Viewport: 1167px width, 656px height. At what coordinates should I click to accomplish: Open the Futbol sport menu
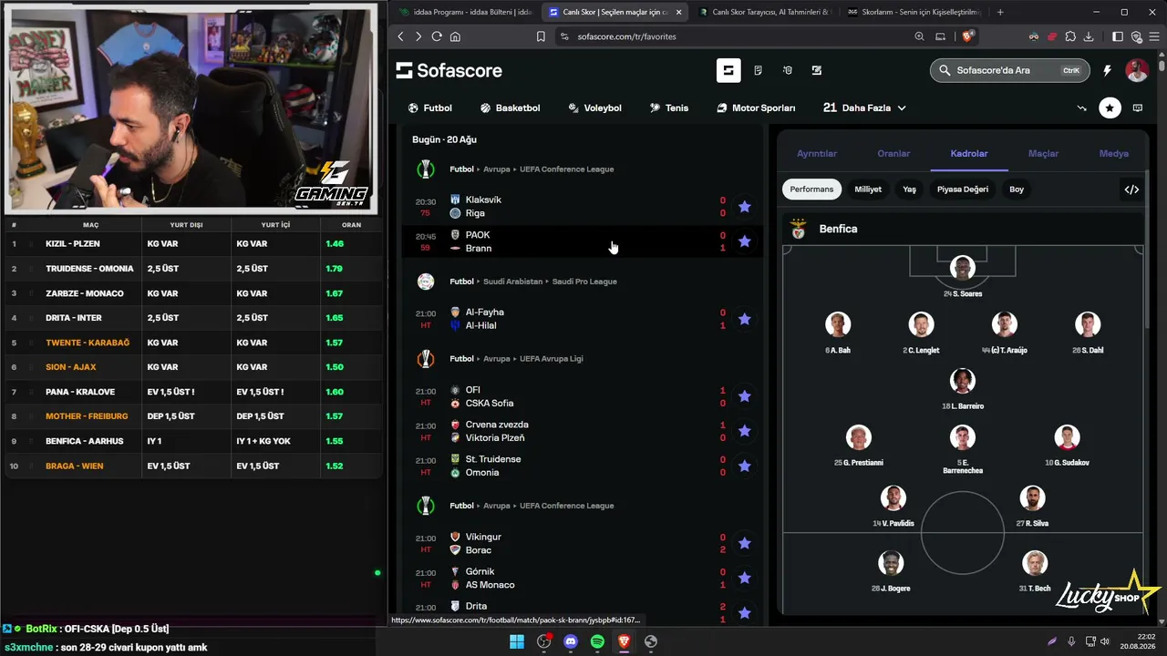point(429,108)
